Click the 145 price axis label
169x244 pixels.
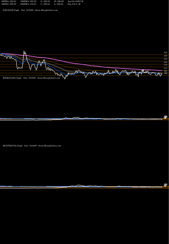tap(165, 53)
